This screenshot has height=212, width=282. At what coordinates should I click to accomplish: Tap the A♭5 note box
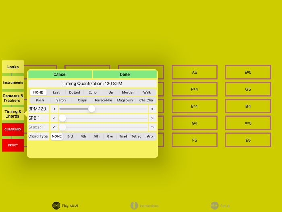pos(248,123)
